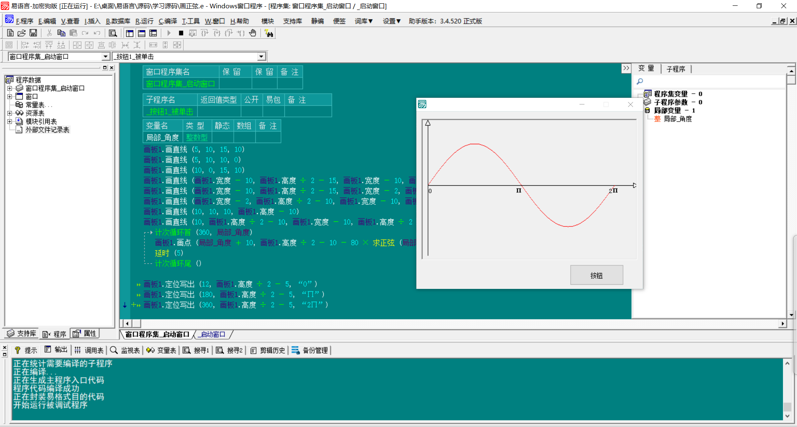Image resolution: width=797 pixels, height=427 pixels.
Task: Switch to the 监视表 output tab
Action: click(125, 350)
